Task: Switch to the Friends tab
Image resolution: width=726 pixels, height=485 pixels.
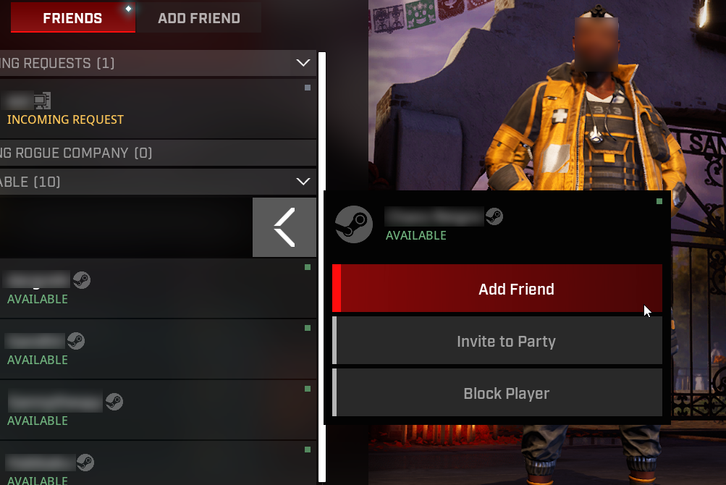Action: tap(73, 18)
